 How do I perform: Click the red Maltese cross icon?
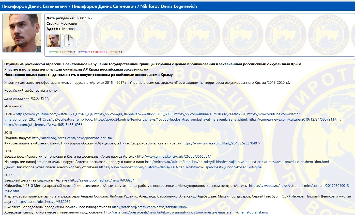96,52
